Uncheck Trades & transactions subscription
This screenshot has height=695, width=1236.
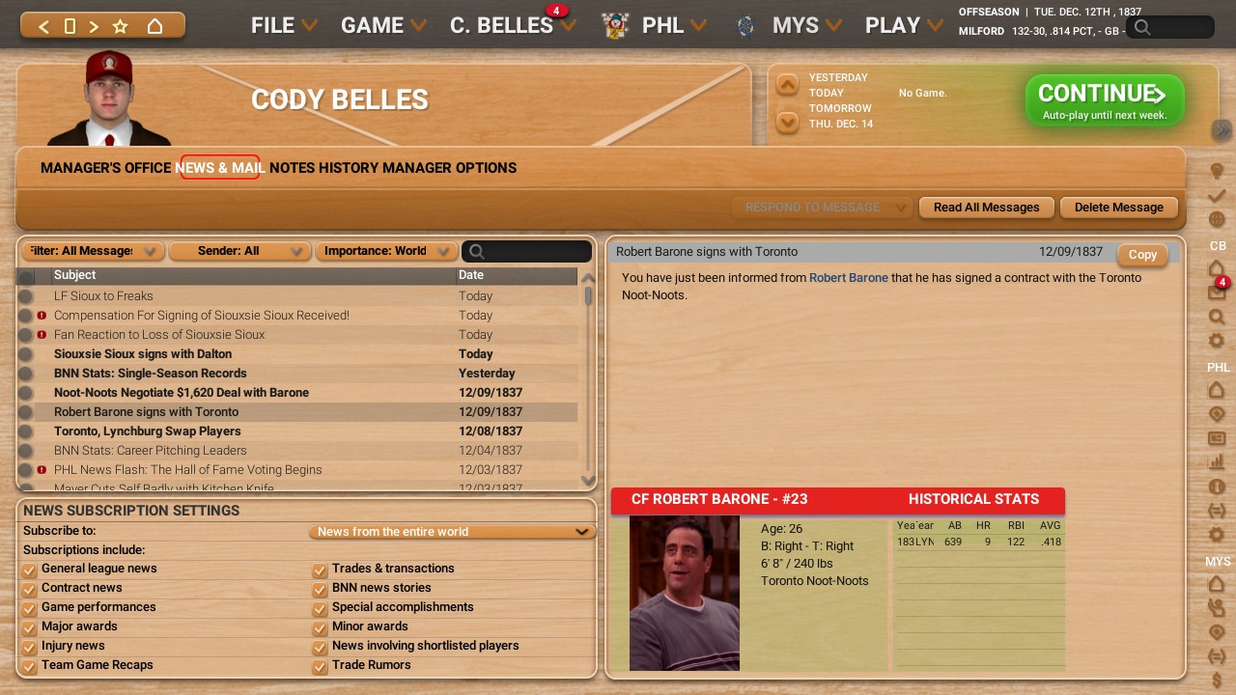click(x=320, y=570)
